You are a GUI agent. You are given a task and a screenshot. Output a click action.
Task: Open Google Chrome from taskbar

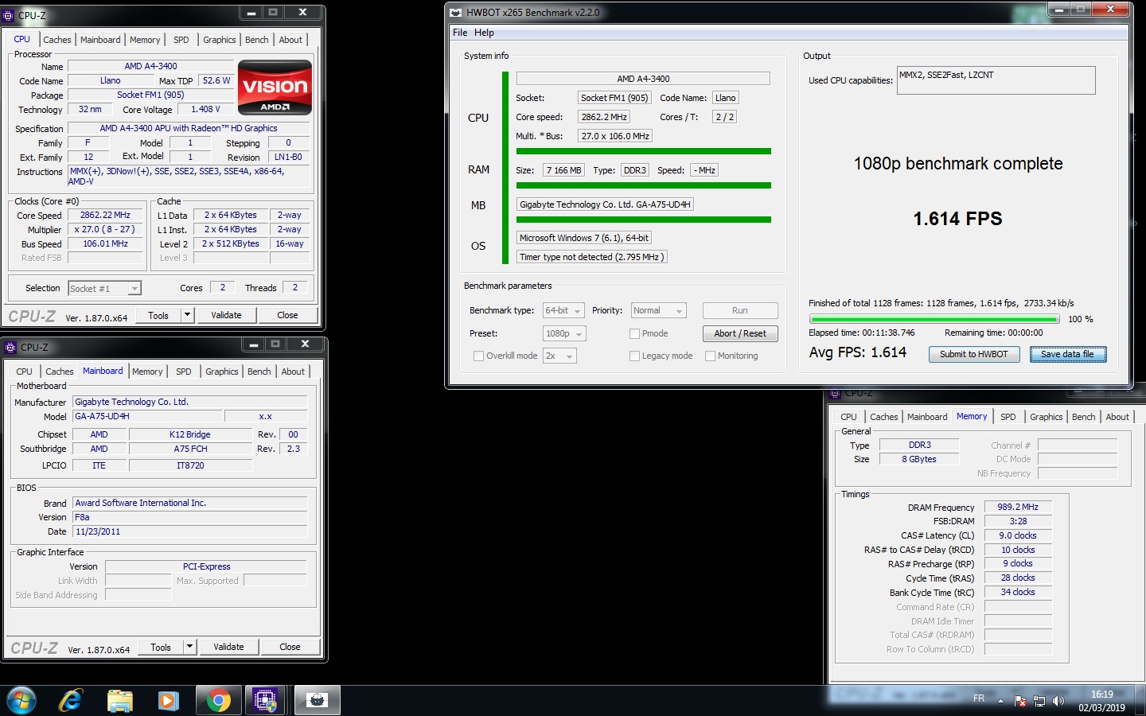click(218, 700)
